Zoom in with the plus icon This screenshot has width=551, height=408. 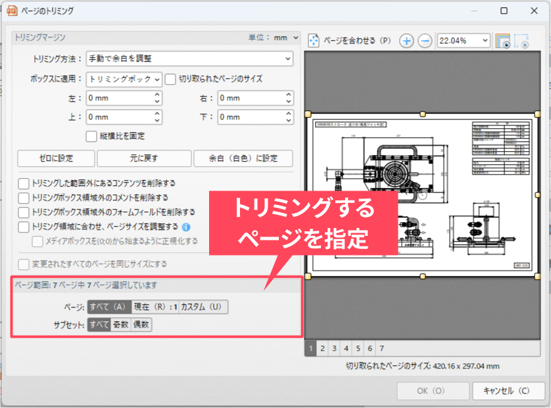pyautogui.click(x=407, y=41)
